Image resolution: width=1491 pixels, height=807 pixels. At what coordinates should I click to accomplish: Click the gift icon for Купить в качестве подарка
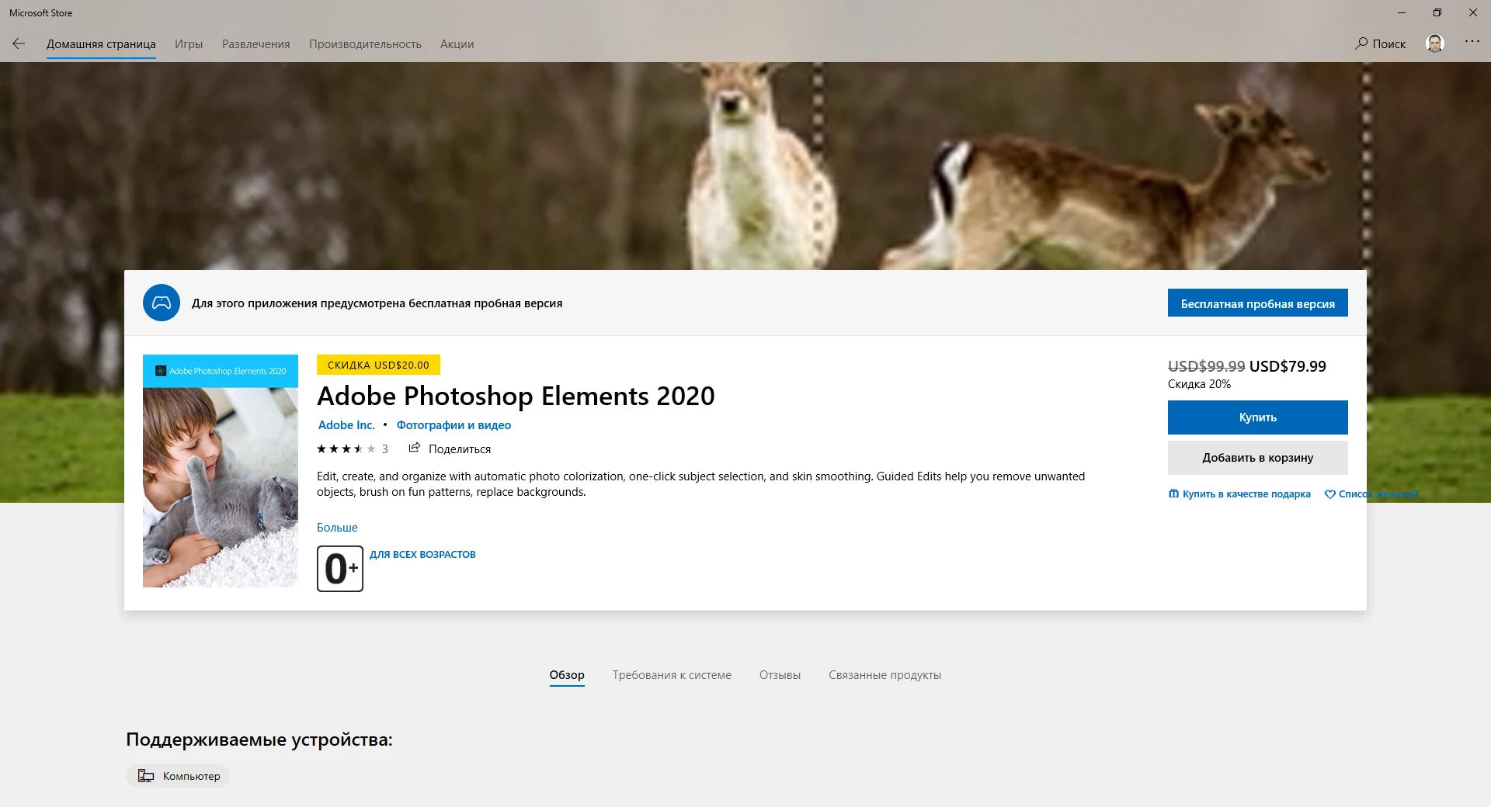coord(1173,494)
